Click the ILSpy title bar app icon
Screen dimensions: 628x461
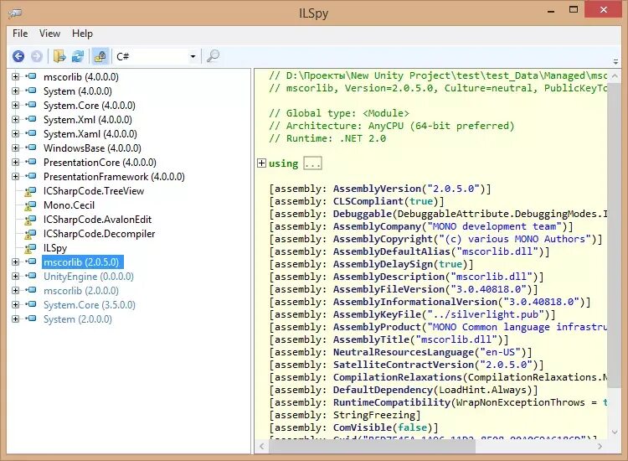pos(14,13)
